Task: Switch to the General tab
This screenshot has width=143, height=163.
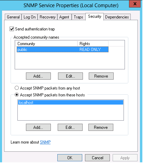Action: (x=13, y=17)
